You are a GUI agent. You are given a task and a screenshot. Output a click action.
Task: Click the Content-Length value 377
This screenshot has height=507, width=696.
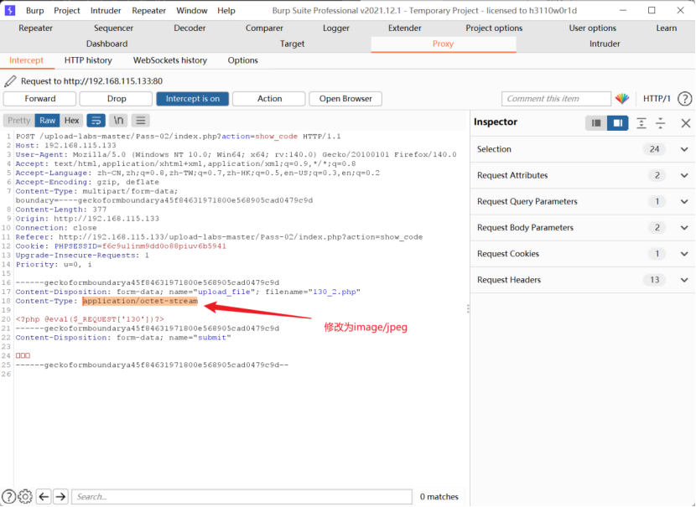[100, 210]
